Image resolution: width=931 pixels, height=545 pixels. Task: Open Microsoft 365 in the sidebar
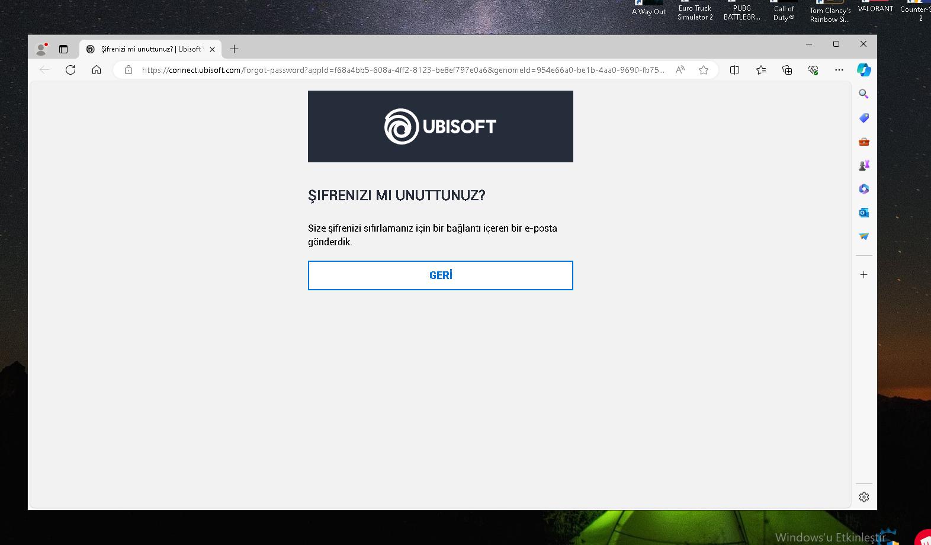click(864, 189)
